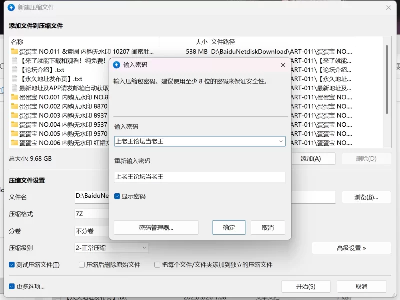
Task: Toggle the 测试压缩文件 checkbox
Action: pos(12,265)
